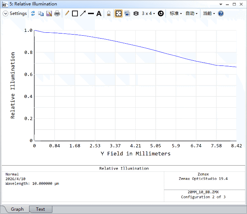Select the rectangle drawing tool
Image resolution: width=247 pixels, height=214 pixels.
[x=75, y=13]
